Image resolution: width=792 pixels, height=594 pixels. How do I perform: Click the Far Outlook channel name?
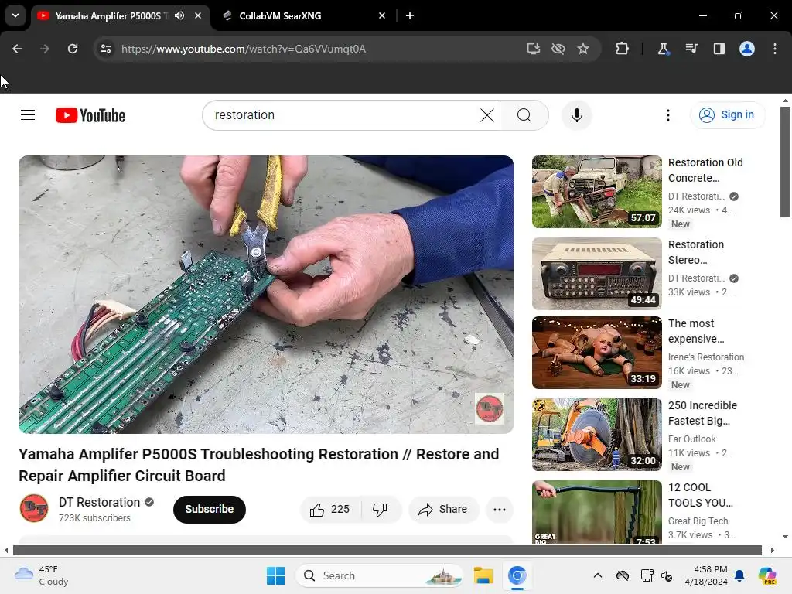pos(691,439)
